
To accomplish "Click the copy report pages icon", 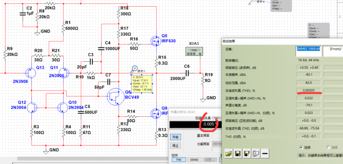I will 256,154.
